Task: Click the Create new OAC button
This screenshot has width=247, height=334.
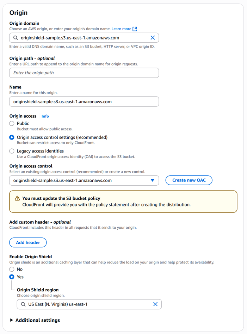Action: click(189, 180)
